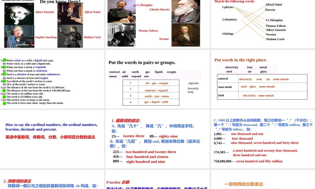Click the 'Put the words in pairs or groups.' title

tap(142, 62)
